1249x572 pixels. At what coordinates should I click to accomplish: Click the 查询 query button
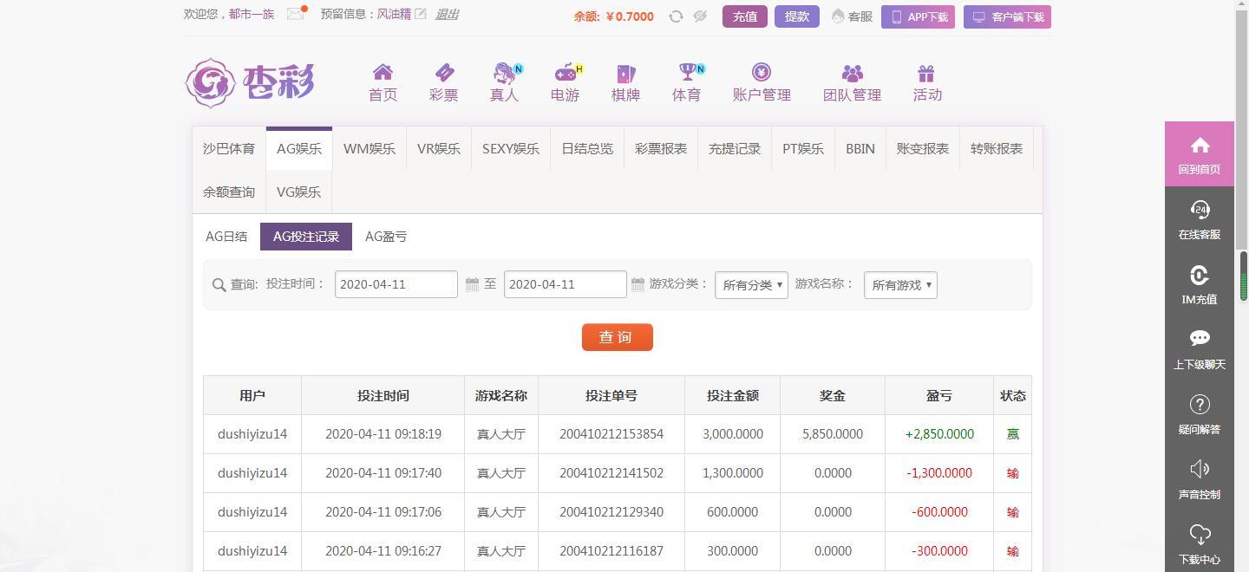click(617, 337)
